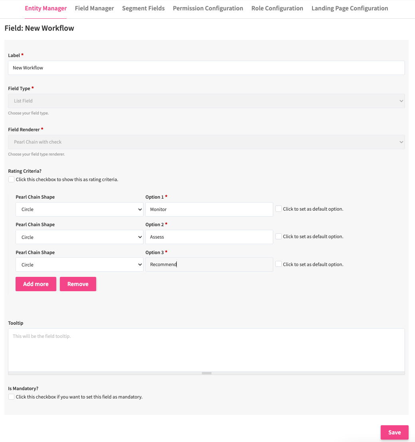Open Pearl Chain Shape dropdown for Option 1

pos(79,209)
